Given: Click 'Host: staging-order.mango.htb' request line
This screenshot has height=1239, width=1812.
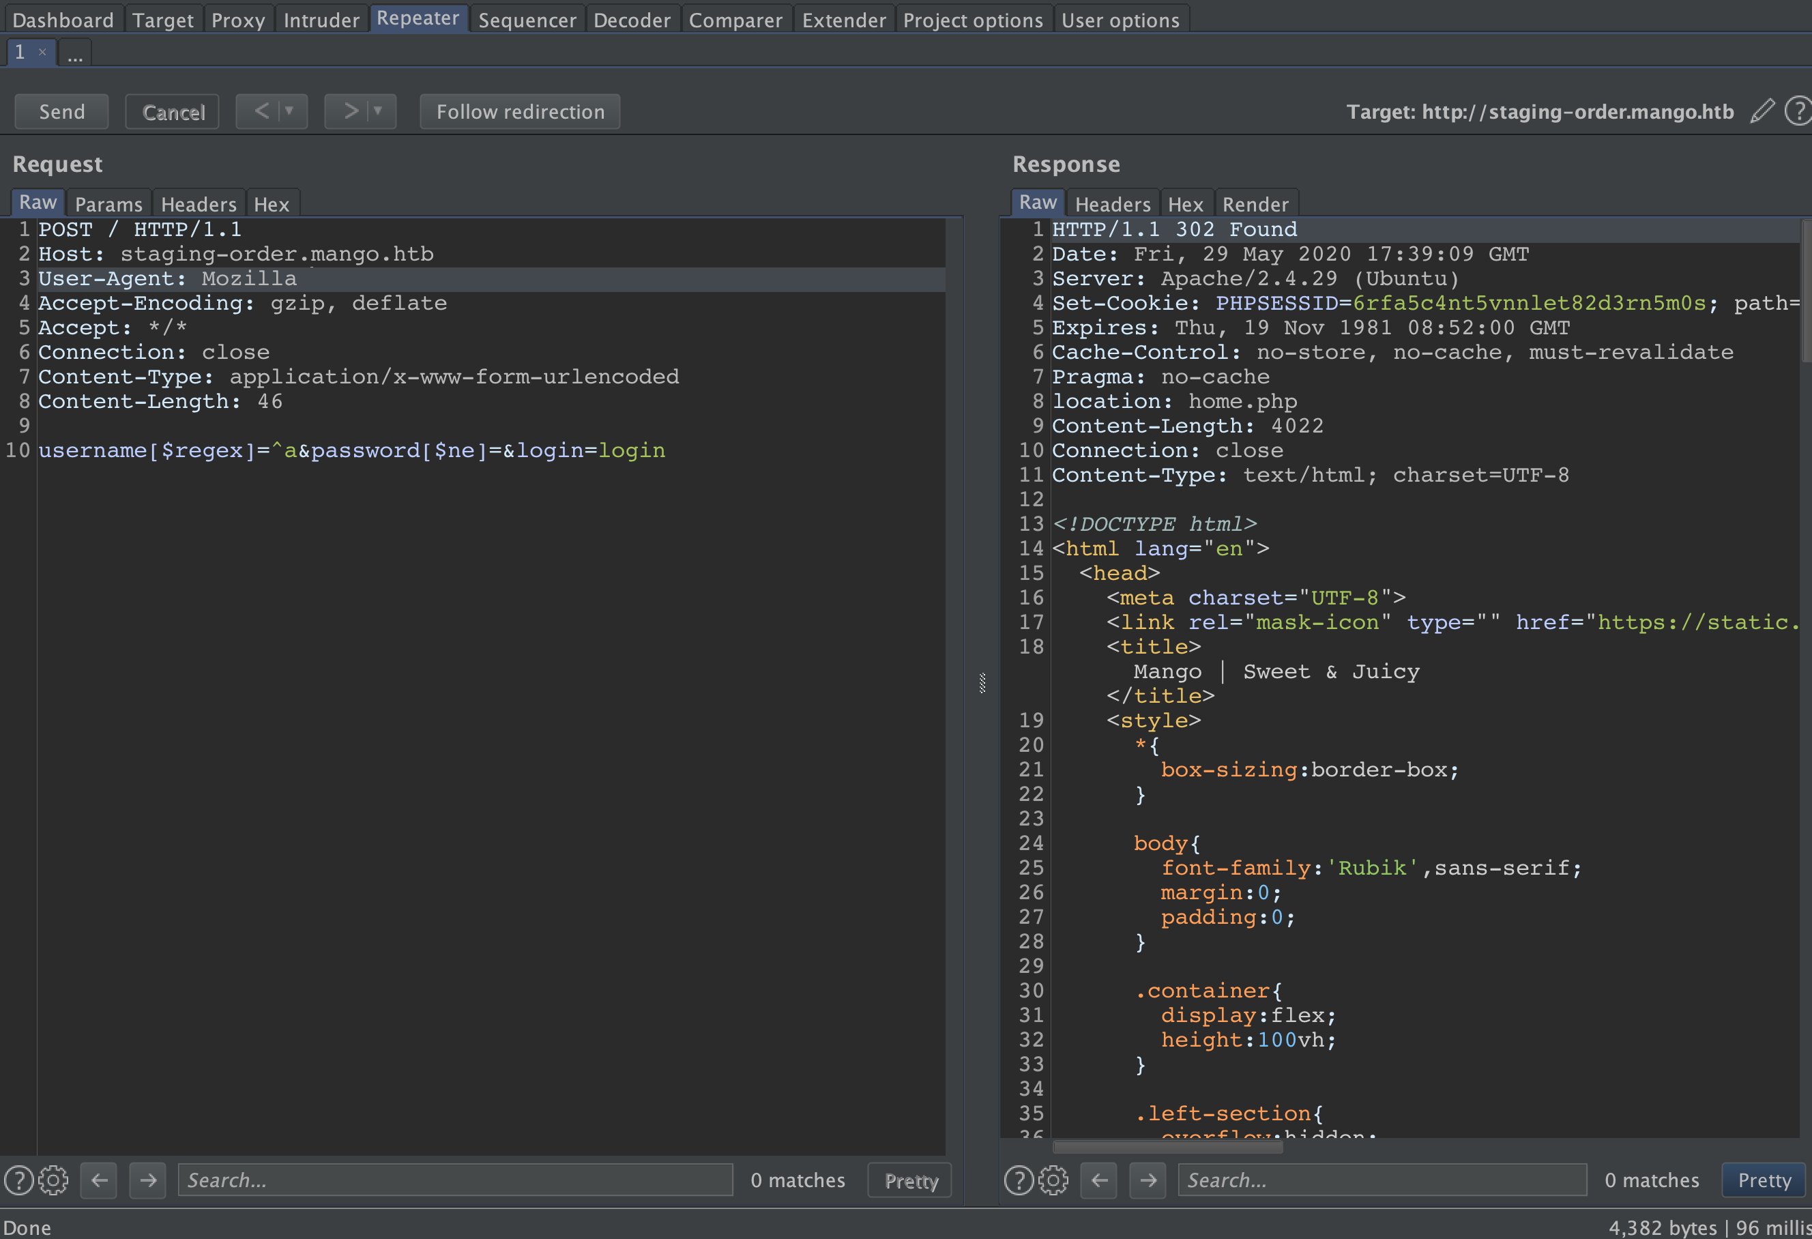Looking at the screenshot, I should [236, 254].
